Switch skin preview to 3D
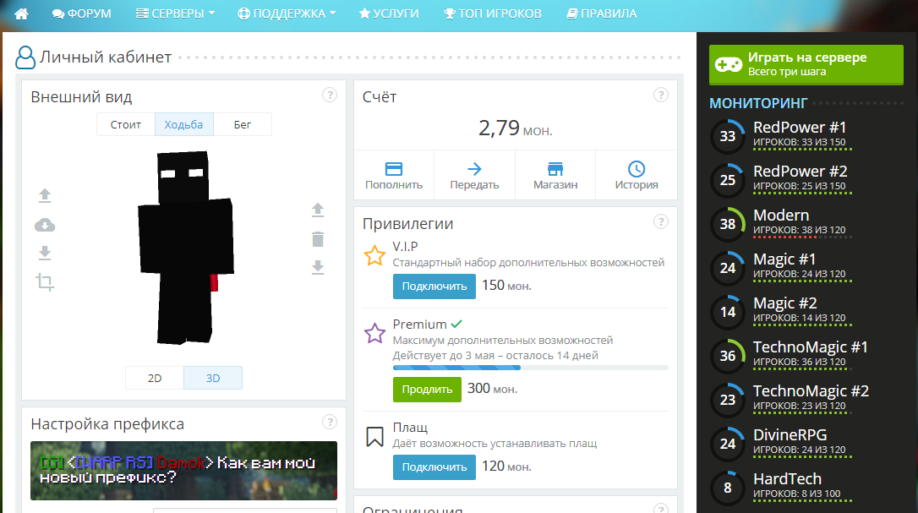918x513 pixels. click(x=213, y=378)
